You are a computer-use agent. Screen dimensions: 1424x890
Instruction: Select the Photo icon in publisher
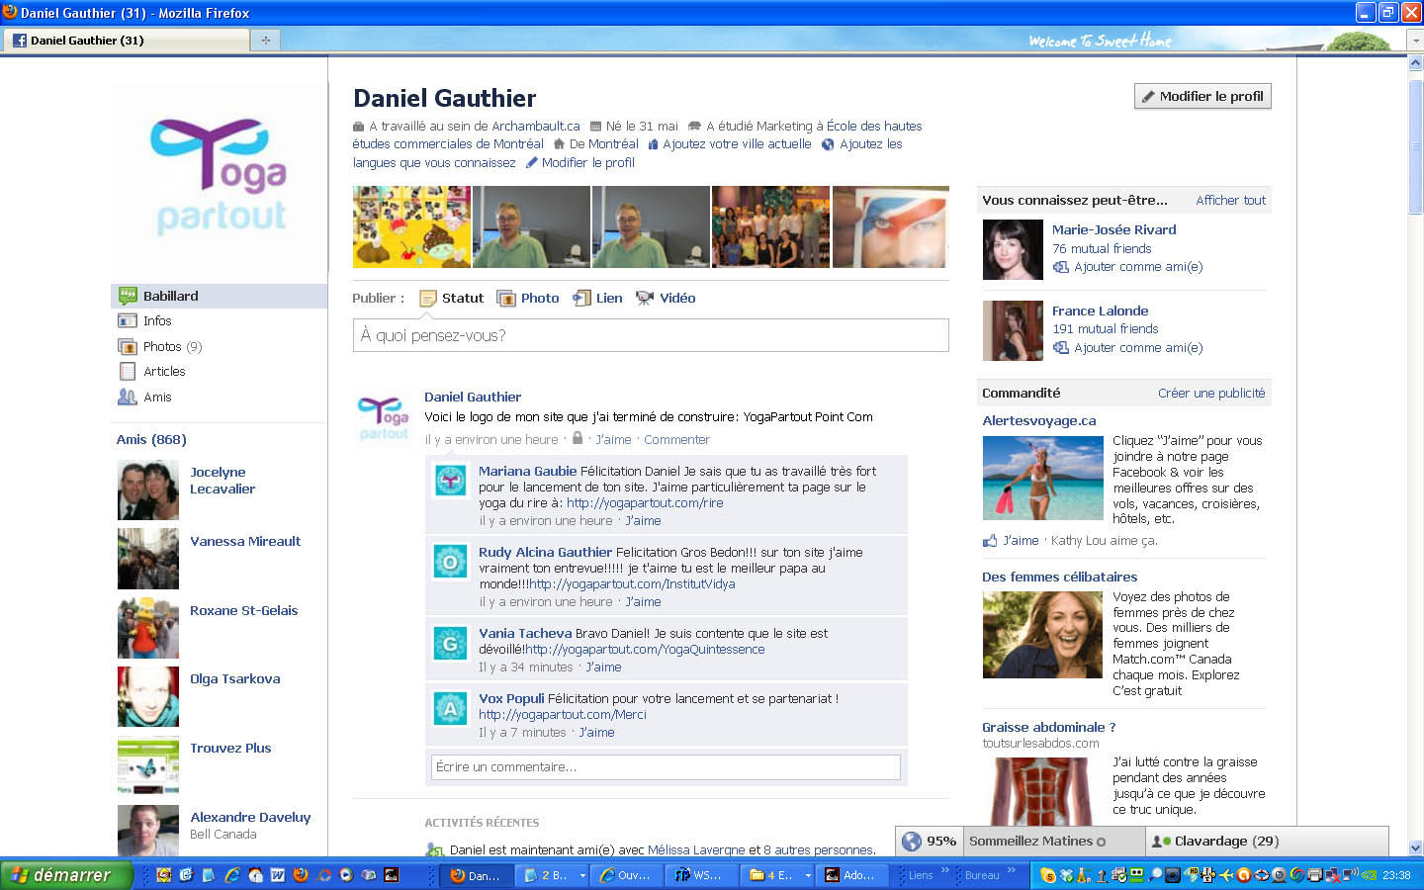point(506,299)
